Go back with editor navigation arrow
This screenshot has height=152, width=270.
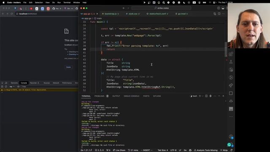pyautogui.click(x=124, y=8)
